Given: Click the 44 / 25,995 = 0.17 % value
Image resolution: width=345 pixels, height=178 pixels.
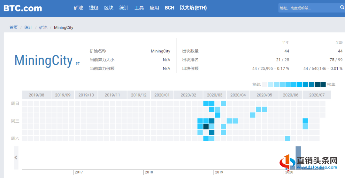Looking at the screenshot, I should pos(271,68).
